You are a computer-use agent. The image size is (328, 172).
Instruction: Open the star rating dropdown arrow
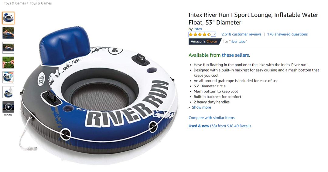[215, 34]
